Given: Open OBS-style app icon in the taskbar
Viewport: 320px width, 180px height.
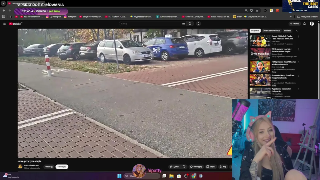Looking at the screenshot, I should point(186,176).
